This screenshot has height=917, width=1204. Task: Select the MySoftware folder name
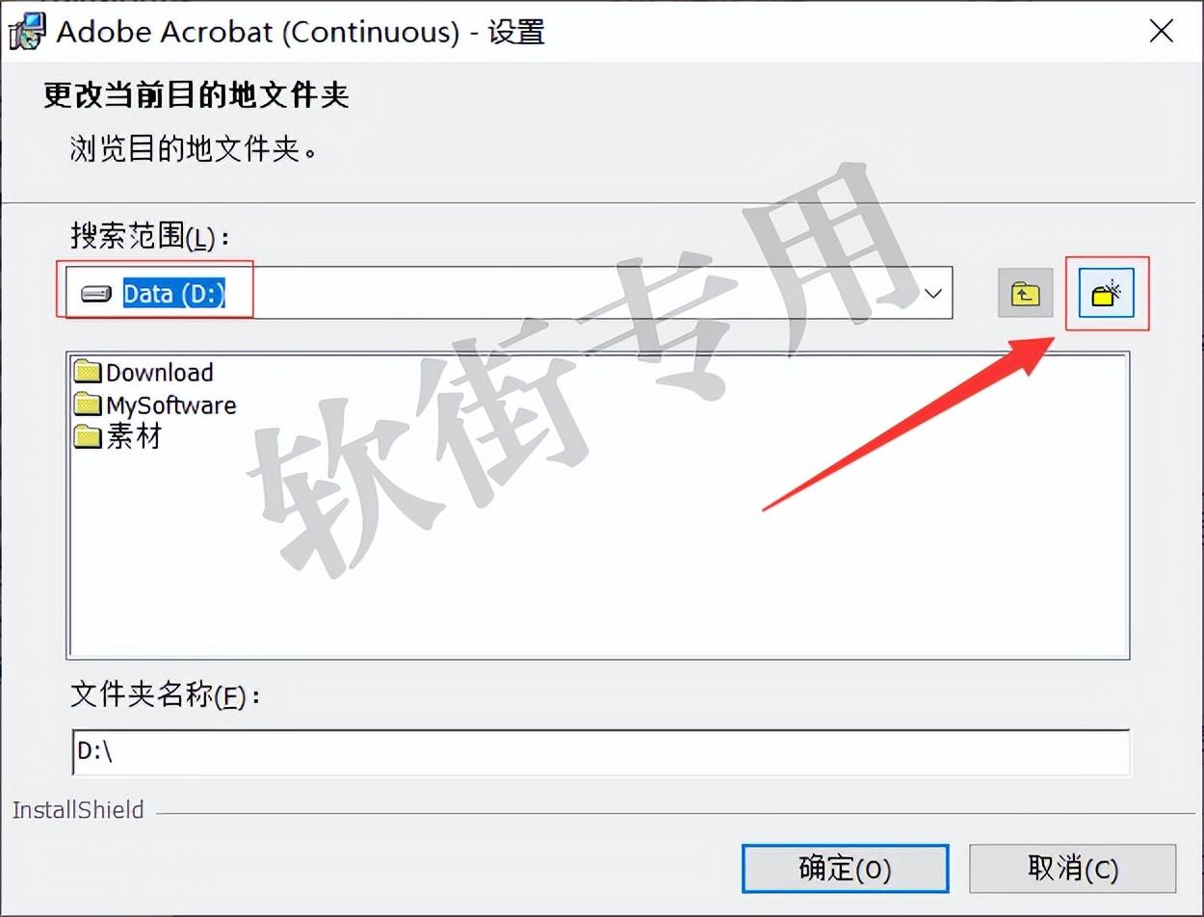[171, 405]
